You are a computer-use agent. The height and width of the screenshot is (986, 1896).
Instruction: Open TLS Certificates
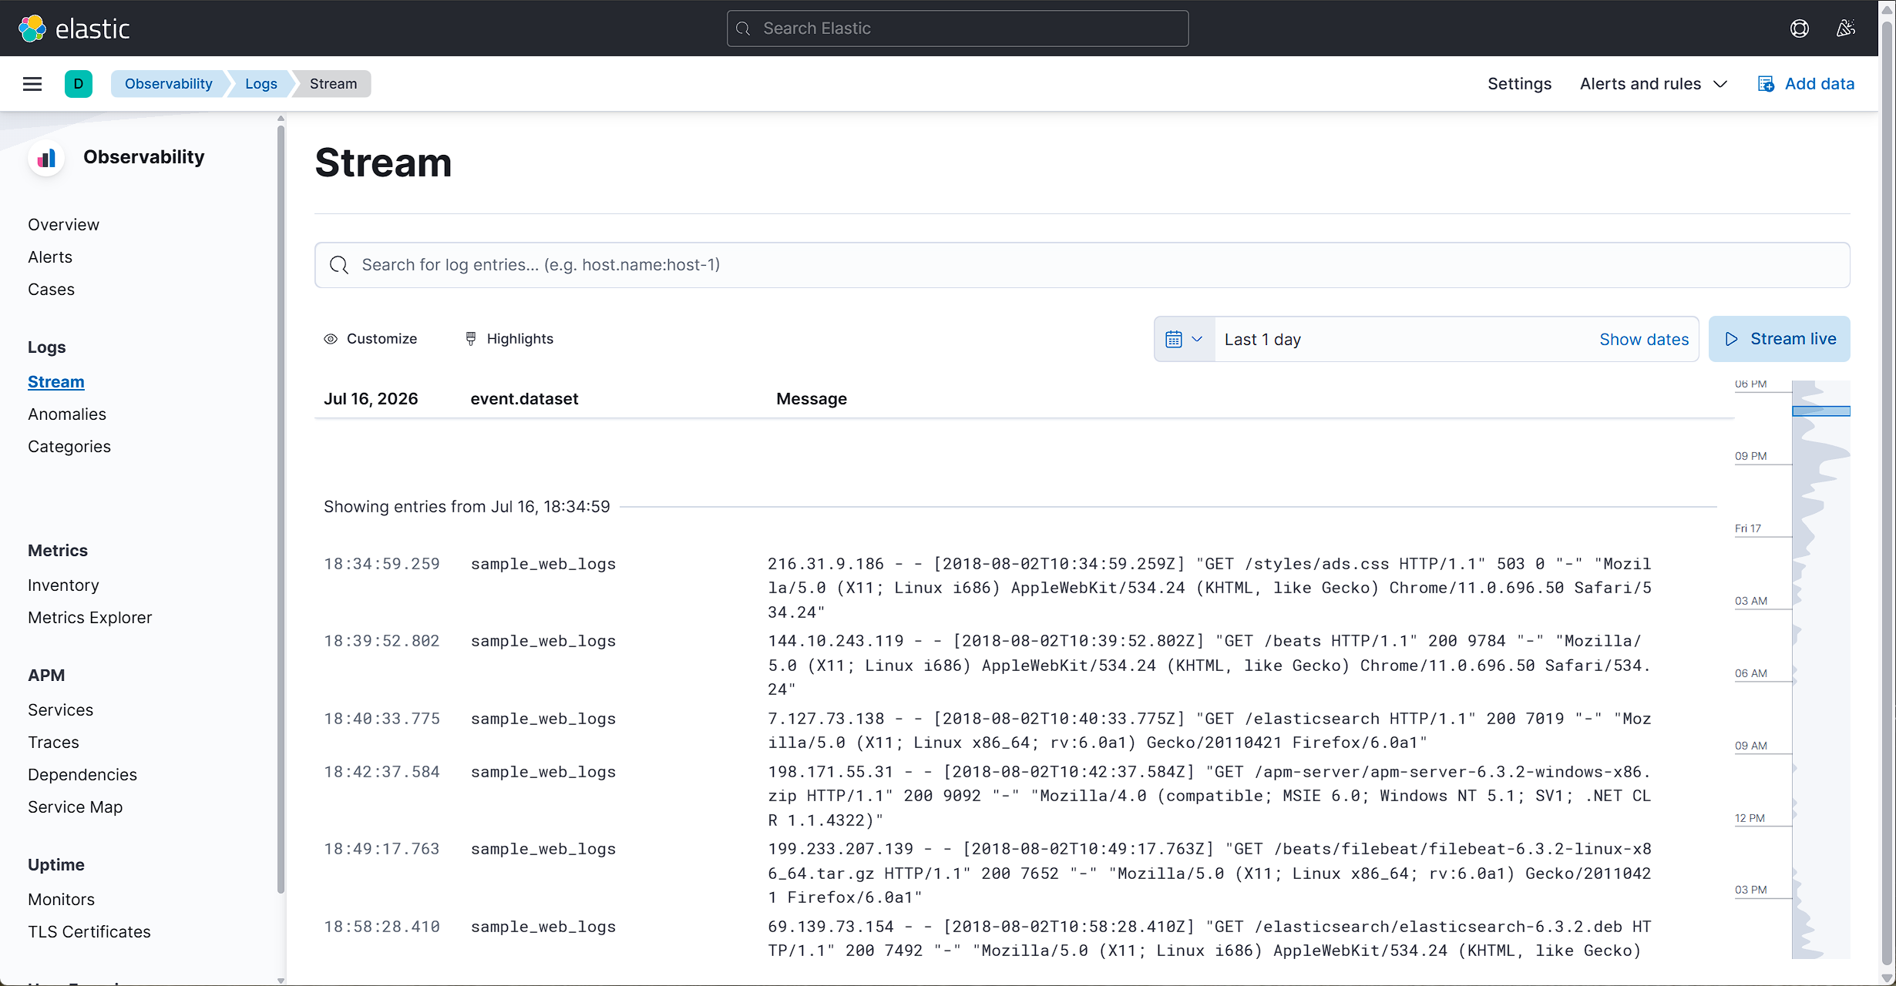click(x=89, y=932)
